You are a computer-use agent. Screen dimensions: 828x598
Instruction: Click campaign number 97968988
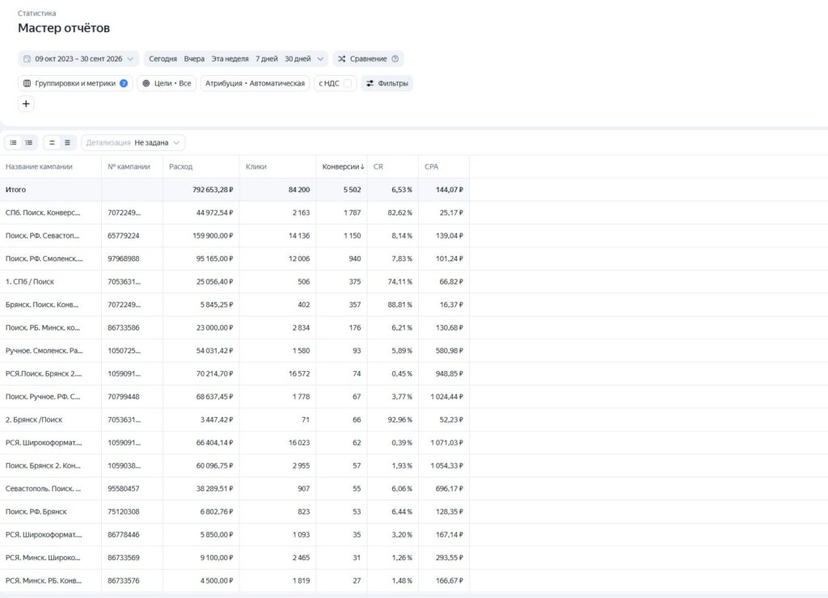tap(124, 259)
